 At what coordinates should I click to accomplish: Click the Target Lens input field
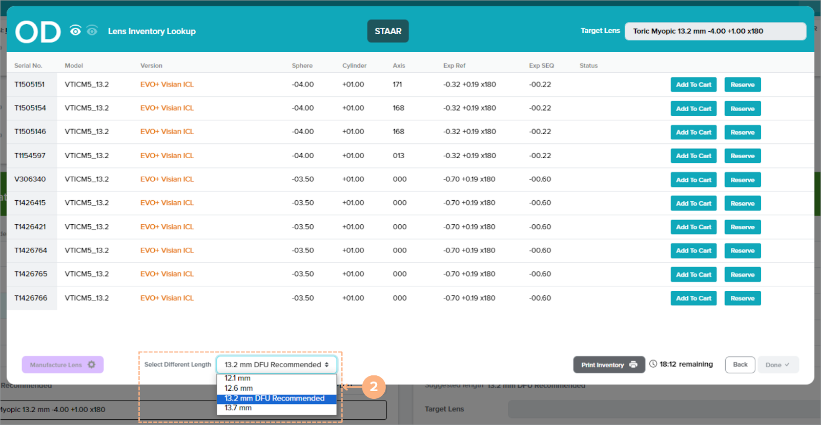(x=715, y=31)
